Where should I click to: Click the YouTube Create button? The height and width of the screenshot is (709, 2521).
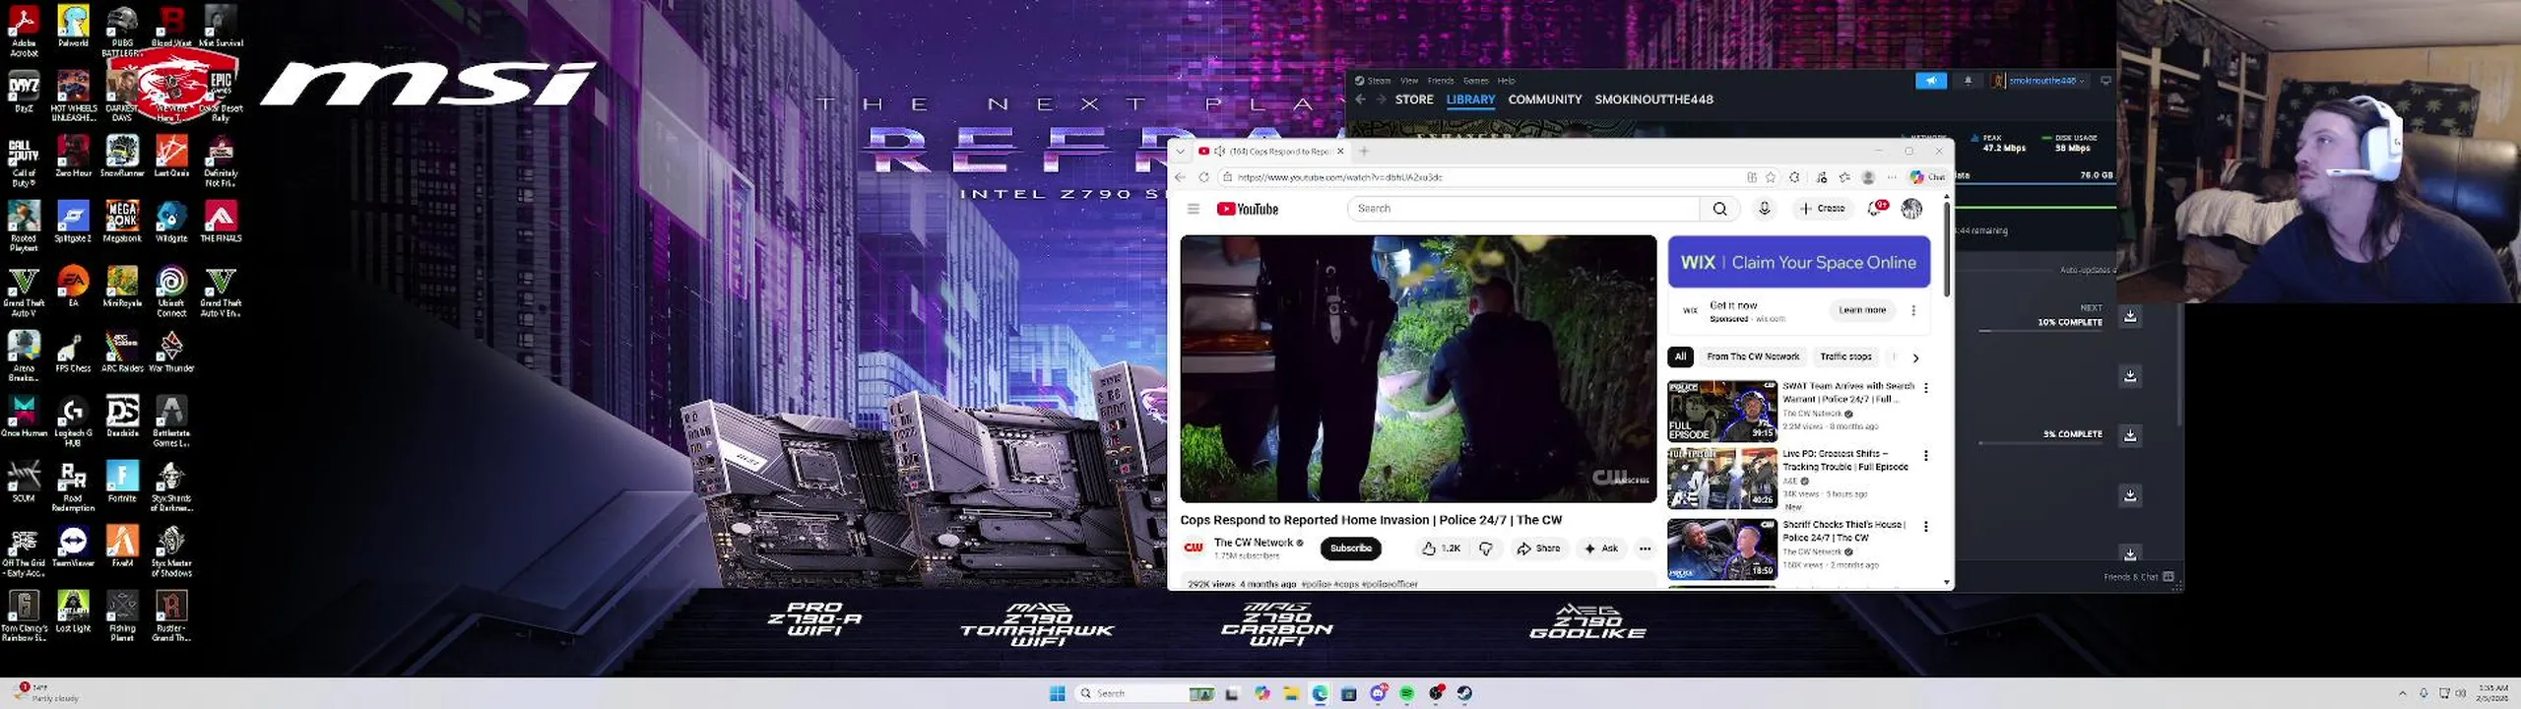pos(1822,209)
